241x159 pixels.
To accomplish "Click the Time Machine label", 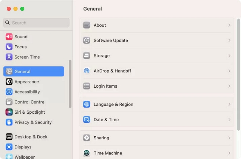I will pyautogui.click(x=108, y=153).
